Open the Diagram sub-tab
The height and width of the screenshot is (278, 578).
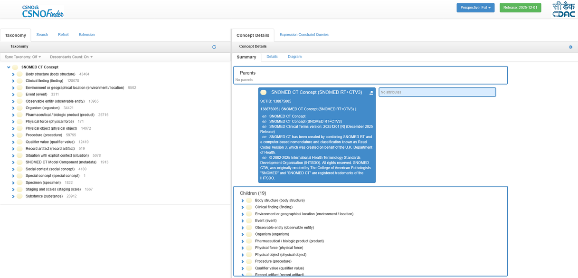click(x=294, y=57)
